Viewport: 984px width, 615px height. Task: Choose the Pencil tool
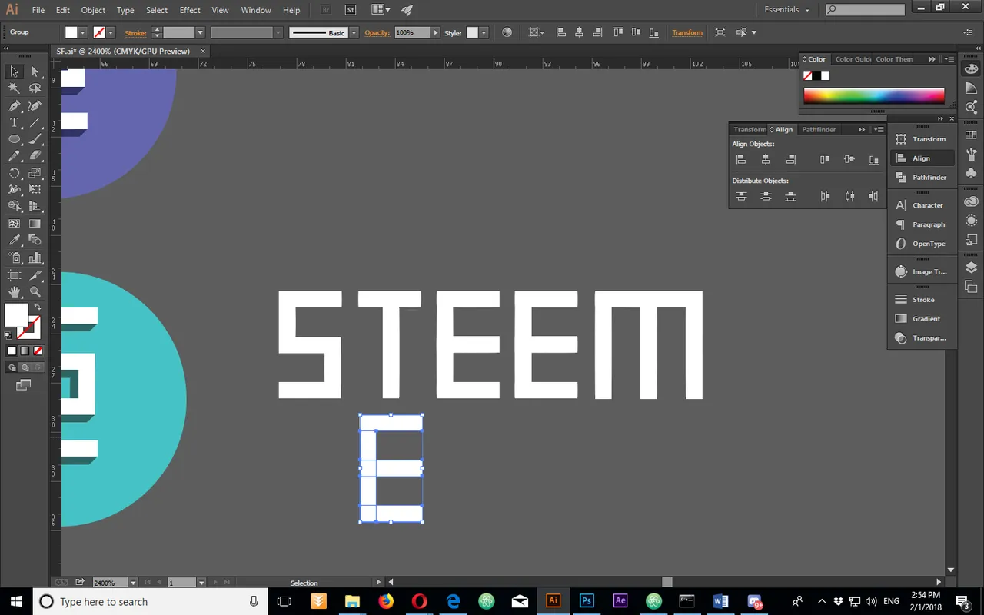(x=14, y=156)
